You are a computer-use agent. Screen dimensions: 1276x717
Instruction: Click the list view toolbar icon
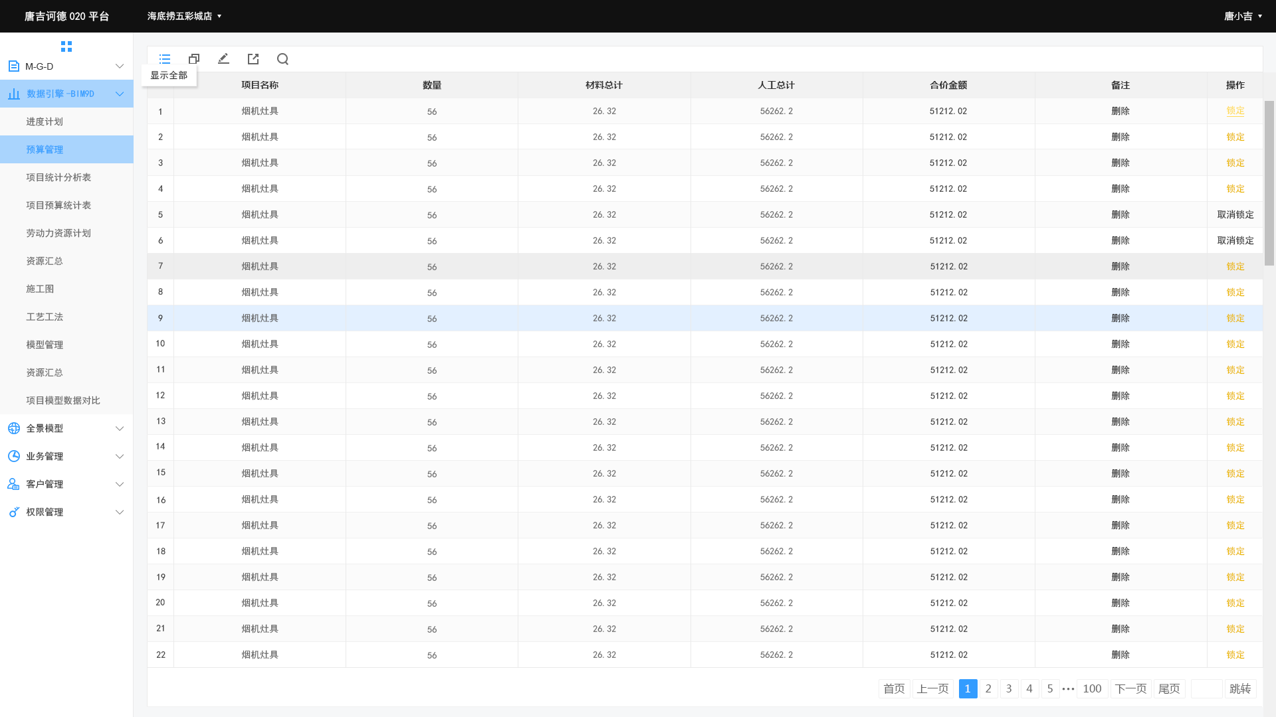pos(165,59)
